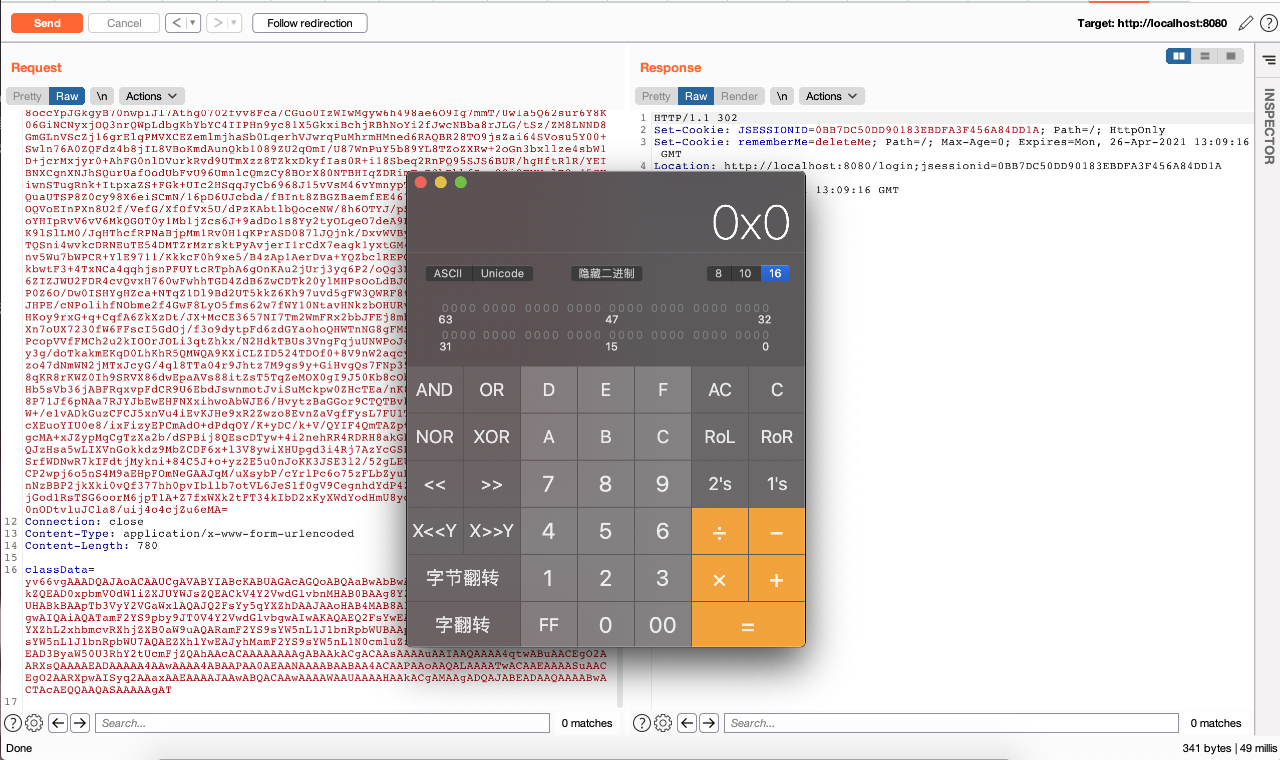
Task: Open the history forward dropdown arrow
Action: tap(234, 23)
